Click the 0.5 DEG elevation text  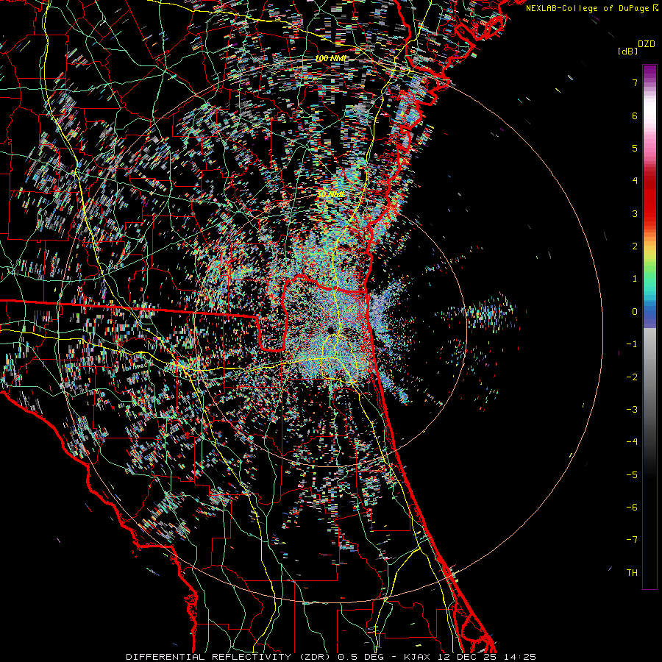click(x=360, y=657)
